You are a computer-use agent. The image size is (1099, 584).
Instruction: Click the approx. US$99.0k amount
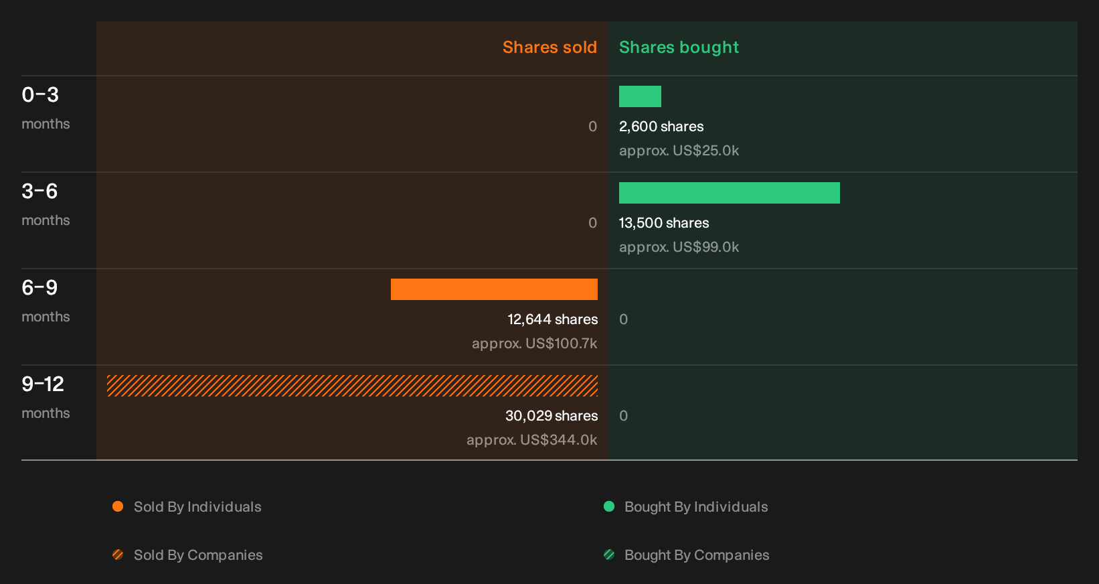point(679,247)
